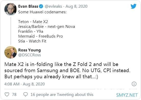141x100 pixels.
Task: Click the Huawei codenames quoted tweet text
Action: (42, 12)
